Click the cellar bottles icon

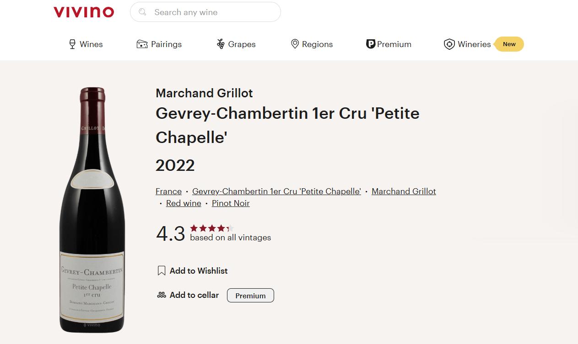pos(161,295)
